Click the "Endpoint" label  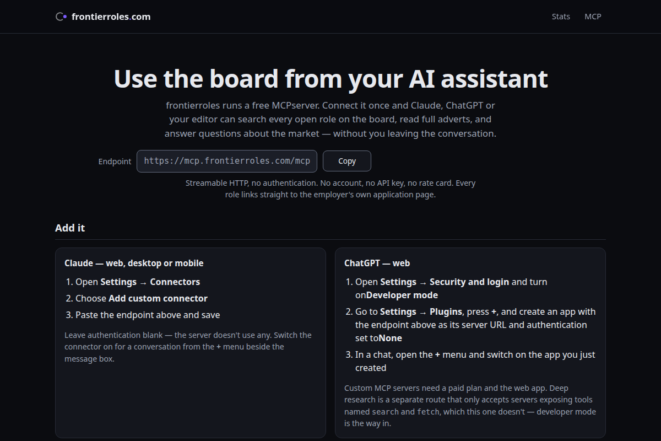click(x=115, y=162)
